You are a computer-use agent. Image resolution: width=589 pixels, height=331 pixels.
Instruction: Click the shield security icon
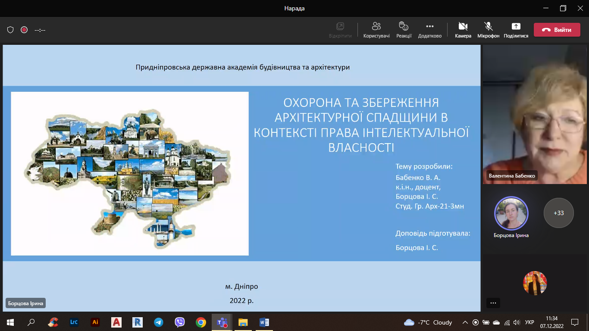click(10, 30)
